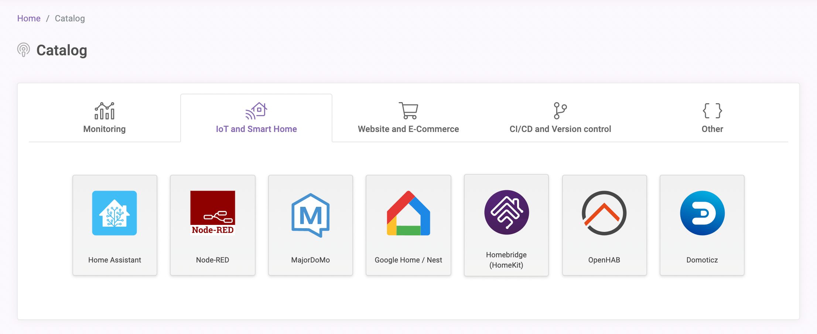The height and width of the screenshot is (334, 817).
Task: Go to Home breadcrumb link
Action: 29,18
